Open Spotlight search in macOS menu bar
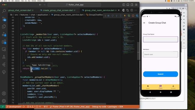The image size is (195, 110). [x=177, y=1]
